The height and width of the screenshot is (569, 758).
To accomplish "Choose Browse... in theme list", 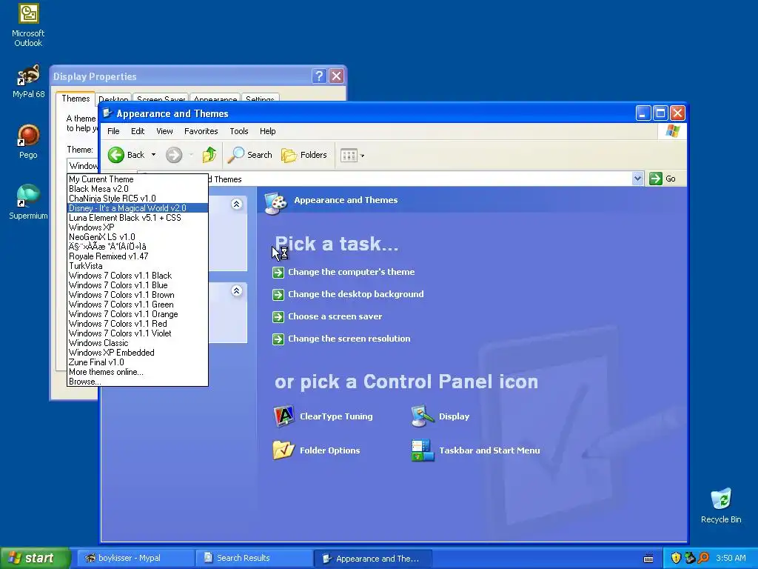I will click(138, 382).
